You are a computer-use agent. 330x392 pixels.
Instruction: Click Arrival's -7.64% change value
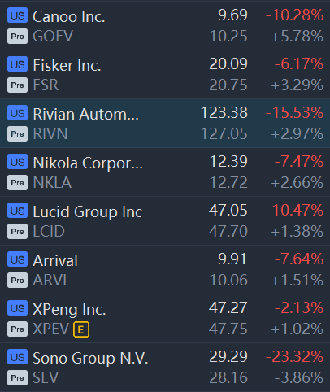click(299, 259)
